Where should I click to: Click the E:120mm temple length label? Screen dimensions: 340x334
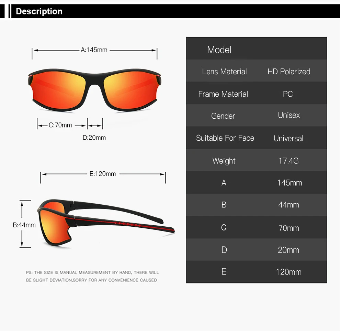click(103, 174)
